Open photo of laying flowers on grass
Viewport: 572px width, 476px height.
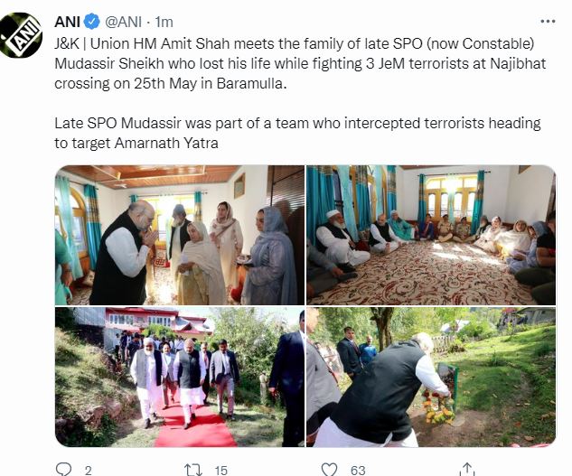coord(431,378)
